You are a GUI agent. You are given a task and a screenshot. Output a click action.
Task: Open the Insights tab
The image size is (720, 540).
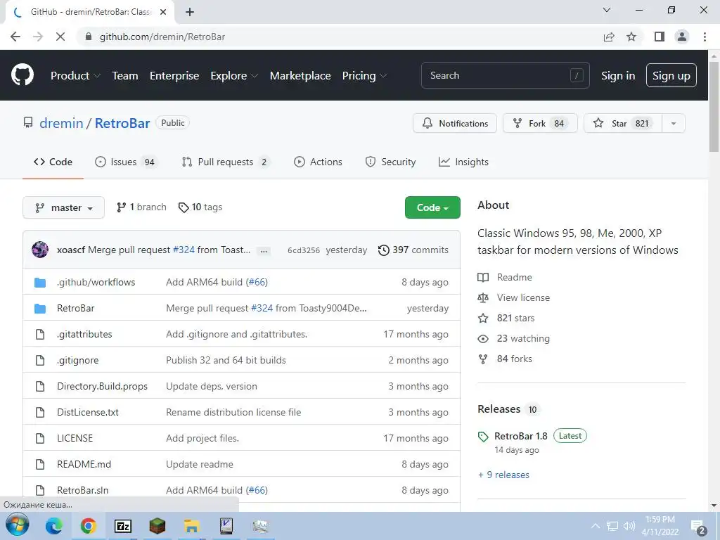[464, 162]
